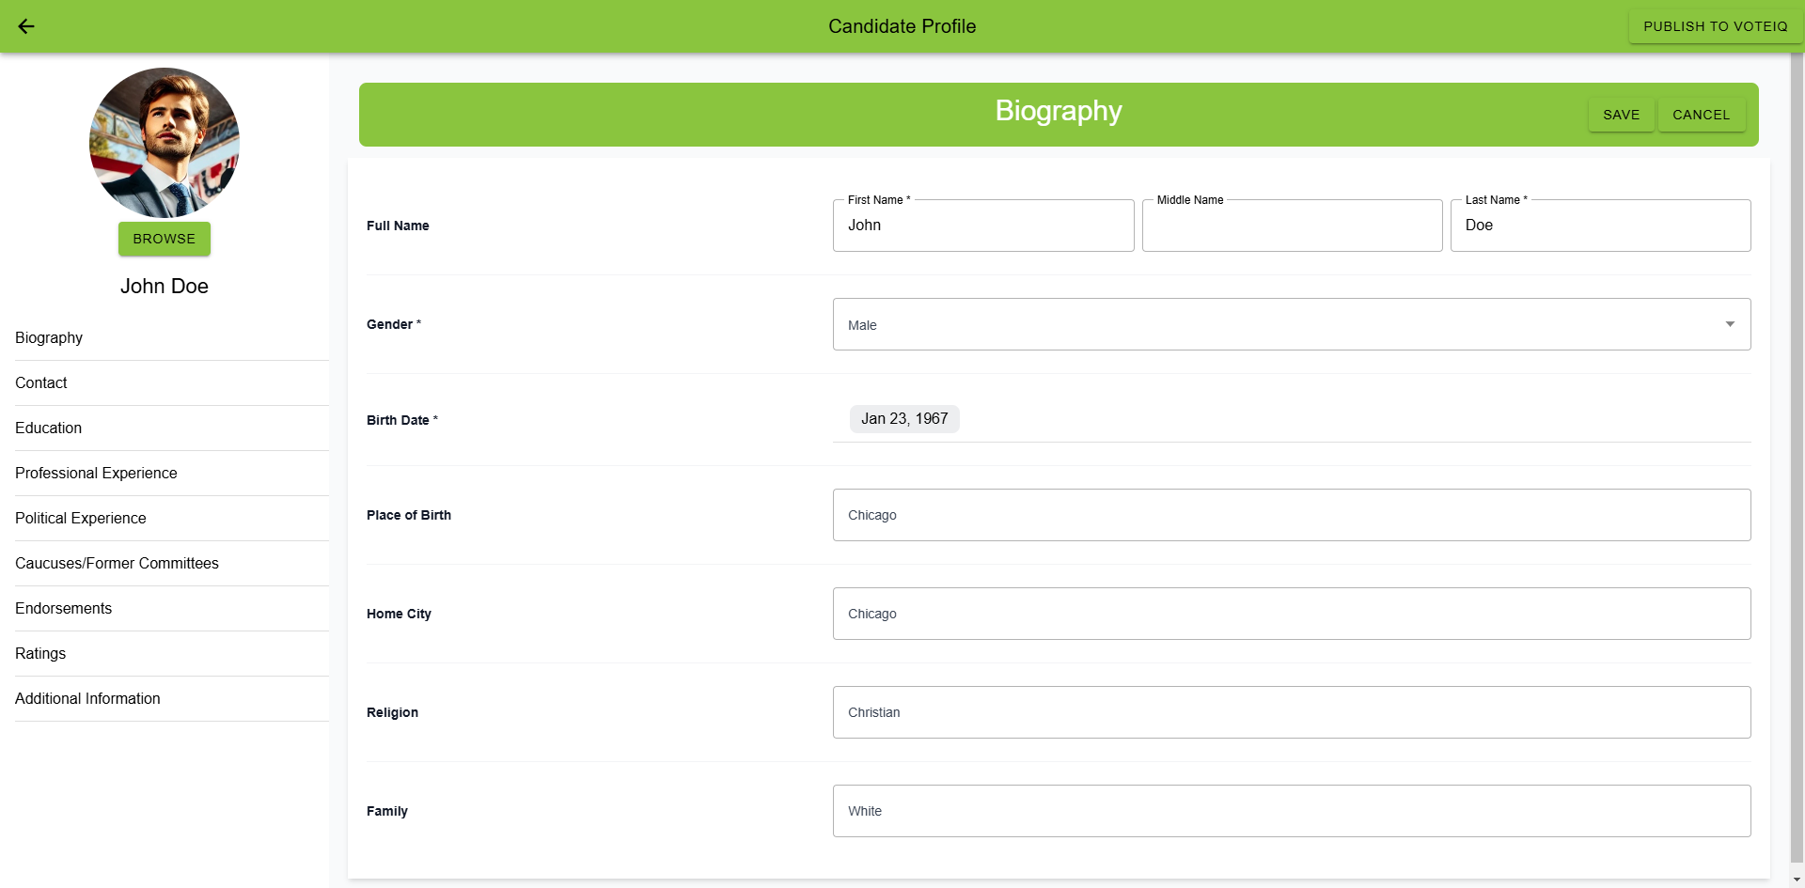Click Publish to VoteIQ button
This screenshot has width=1805, height=888.
(x=1715, y=26)
